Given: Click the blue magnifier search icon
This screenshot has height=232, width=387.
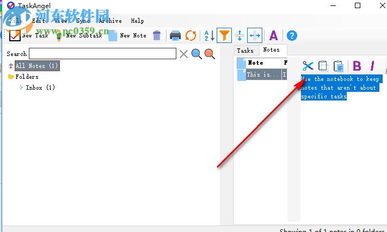Looking at the screenshot, I should click(x=196, y=54).
